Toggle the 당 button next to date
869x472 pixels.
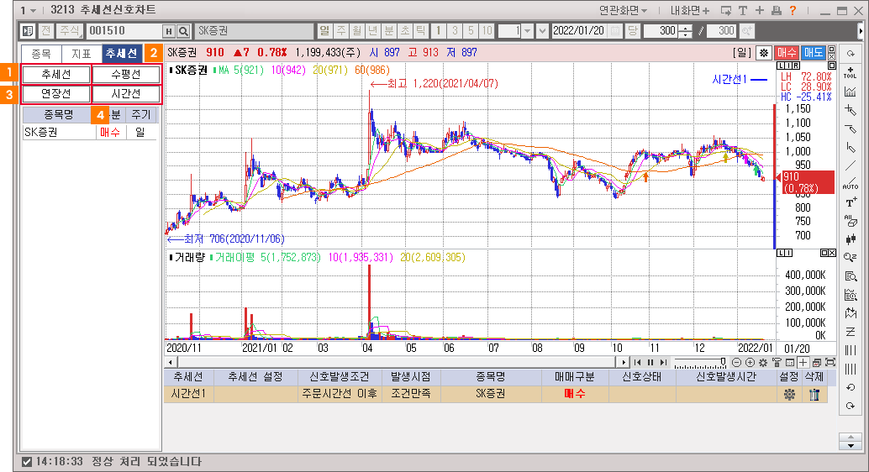point(632,31)
